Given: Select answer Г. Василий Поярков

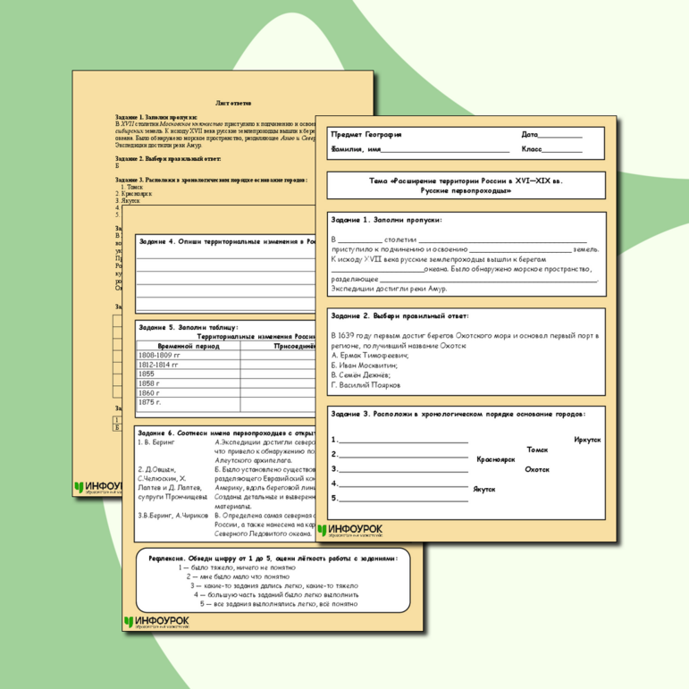Looking at the screenshot, I should click(x=366, y=385).
